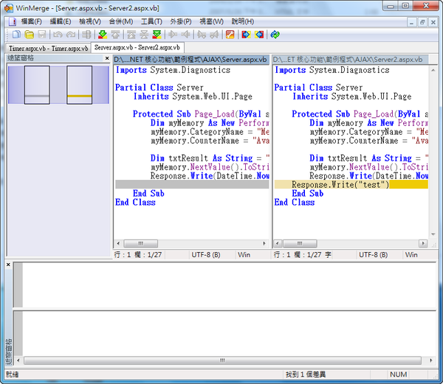Image resolution: width=443 pixels, height=384 pixels.
Task: Open the 合併(M) menu
Action: pyautogui.click(x=121, y=21)
